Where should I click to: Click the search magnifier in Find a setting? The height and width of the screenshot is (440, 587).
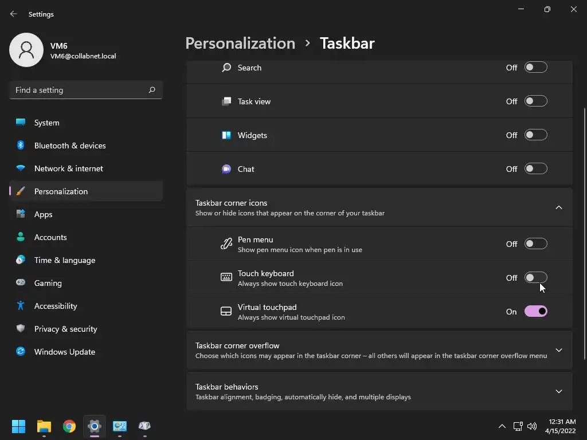click(152, 90)
